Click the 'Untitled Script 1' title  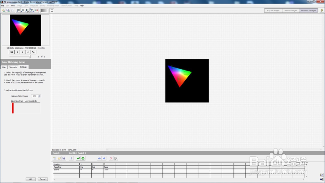pyautogui.click(x=77, y=153)
